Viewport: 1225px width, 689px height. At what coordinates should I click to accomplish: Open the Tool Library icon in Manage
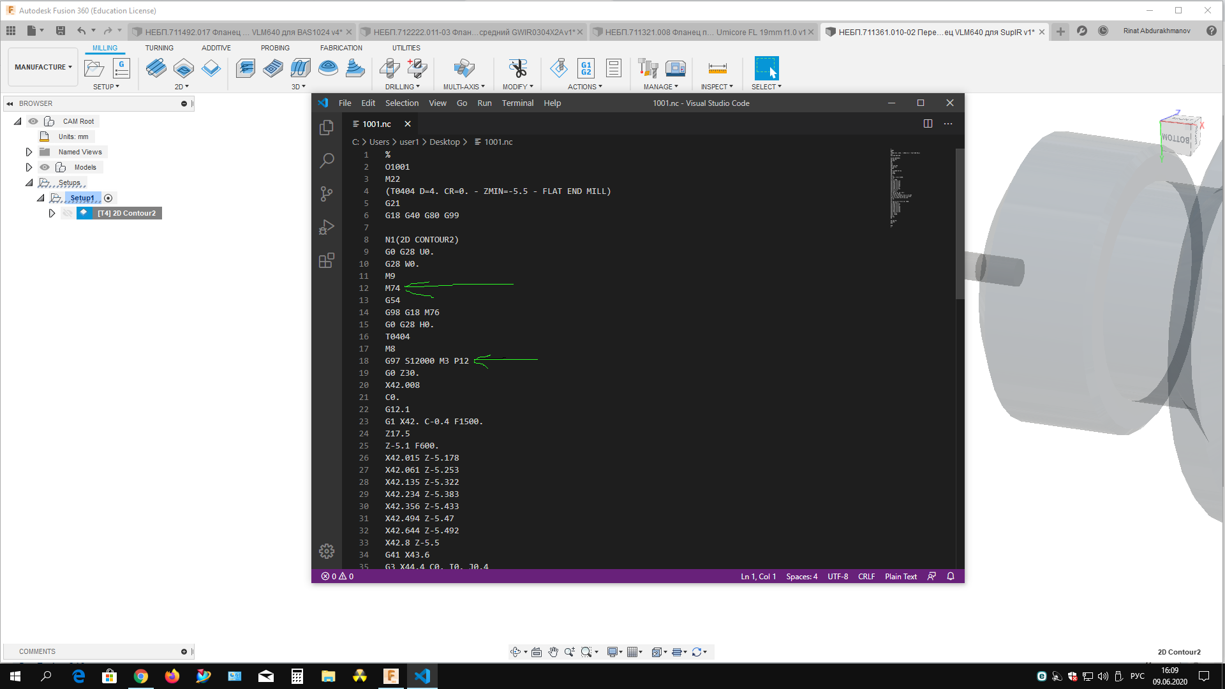pos(648,68)
